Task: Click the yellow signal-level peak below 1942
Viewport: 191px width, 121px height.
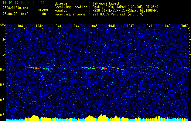Action: click(35, 118)
